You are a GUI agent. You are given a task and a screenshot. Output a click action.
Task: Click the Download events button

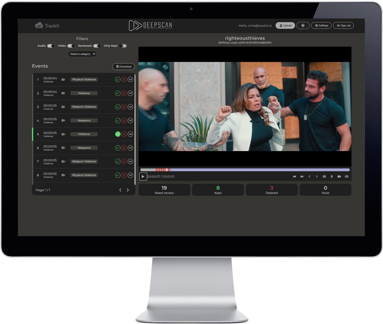tap(123, 67)
